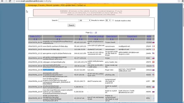Sort Description column descending with down arrow
Viewport: 184px width, 103px height.
point(113,39)
